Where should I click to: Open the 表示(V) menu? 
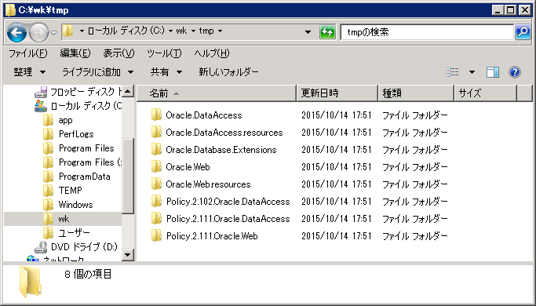[x=119, y=53]
